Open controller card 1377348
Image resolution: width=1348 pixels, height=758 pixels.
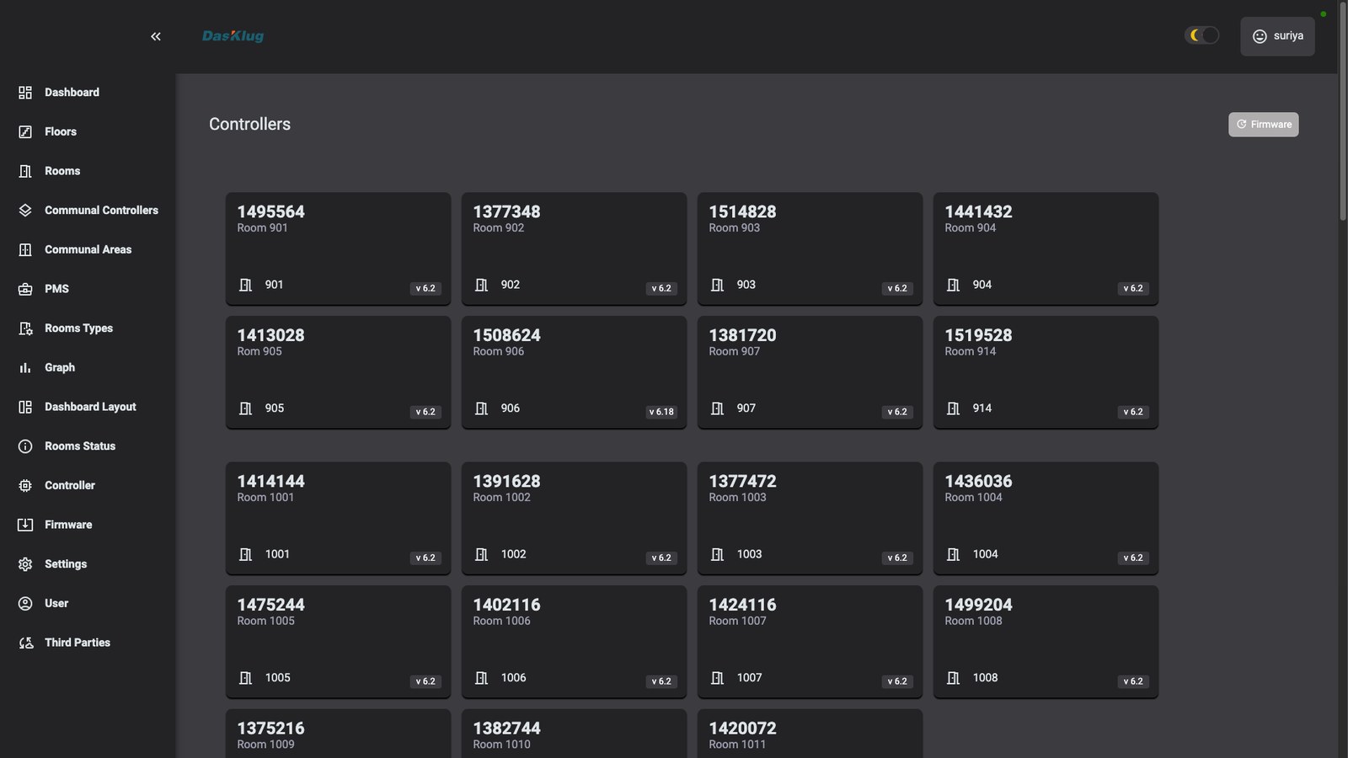(574, 248)
